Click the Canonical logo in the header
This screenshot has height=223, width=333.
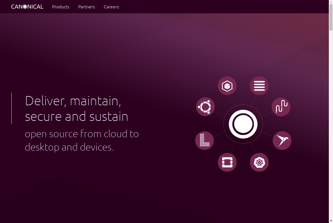pyautogui.click(x=27, y=7)
